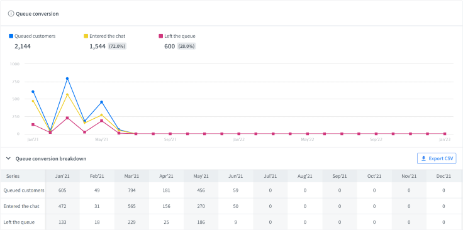Click the Jan'23 pink end marker
The image size is (463, 230).
click(445, 134)
